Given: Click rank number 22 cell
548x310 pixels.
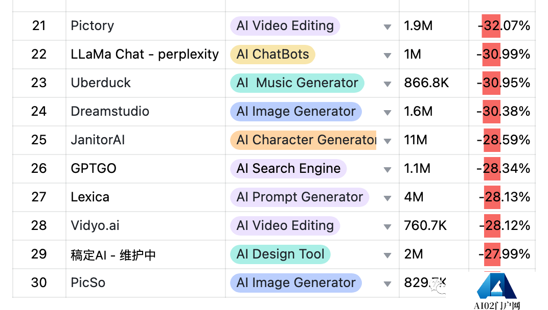Looking at the screenshot, I should tap(39, 55).
